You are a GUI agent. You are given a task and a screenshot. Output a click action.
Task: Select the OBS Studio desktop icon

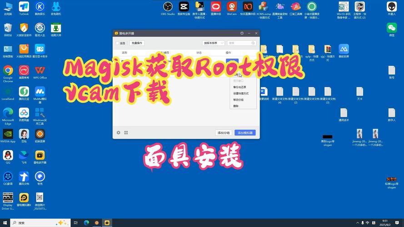(168, 9)
